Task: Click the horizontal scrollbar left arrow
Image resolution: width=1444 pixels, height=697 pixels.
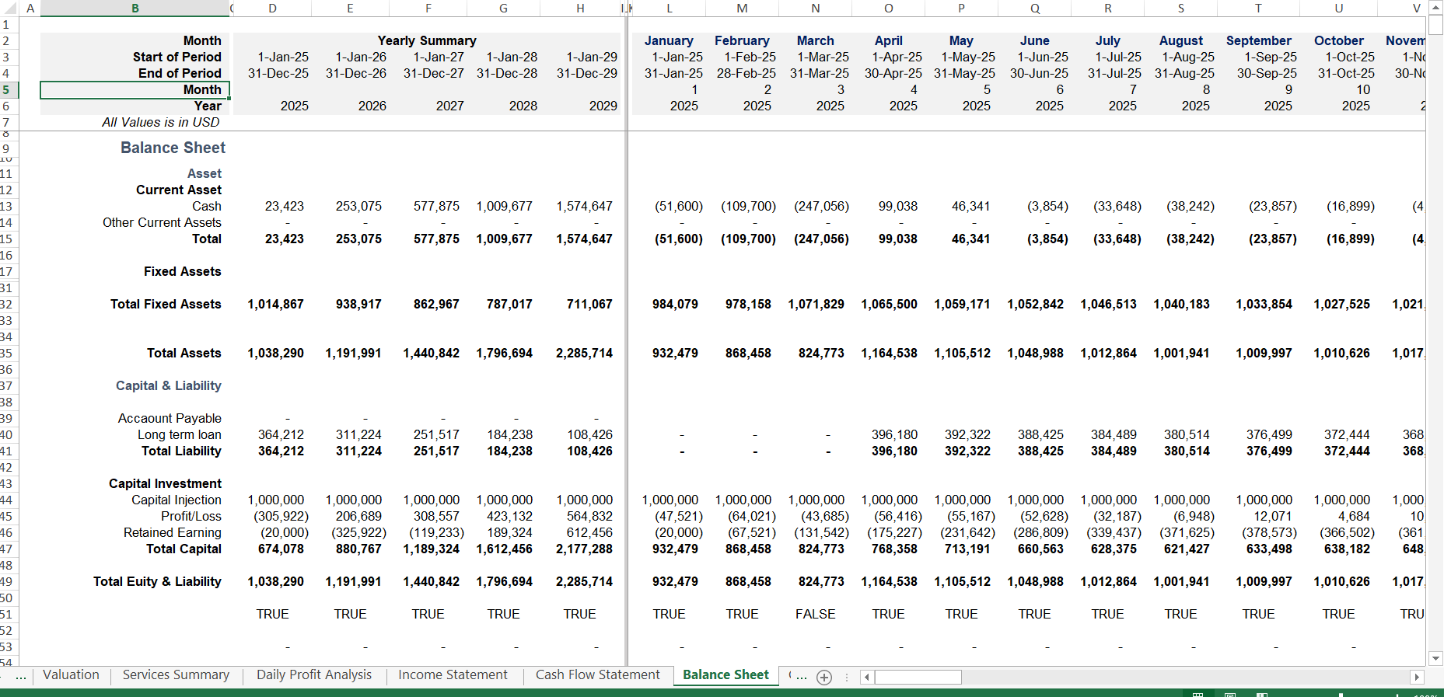Action: click(867, 677)
